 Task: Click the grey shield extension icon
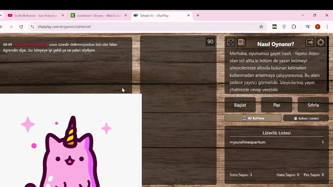(x=284, y=26)
